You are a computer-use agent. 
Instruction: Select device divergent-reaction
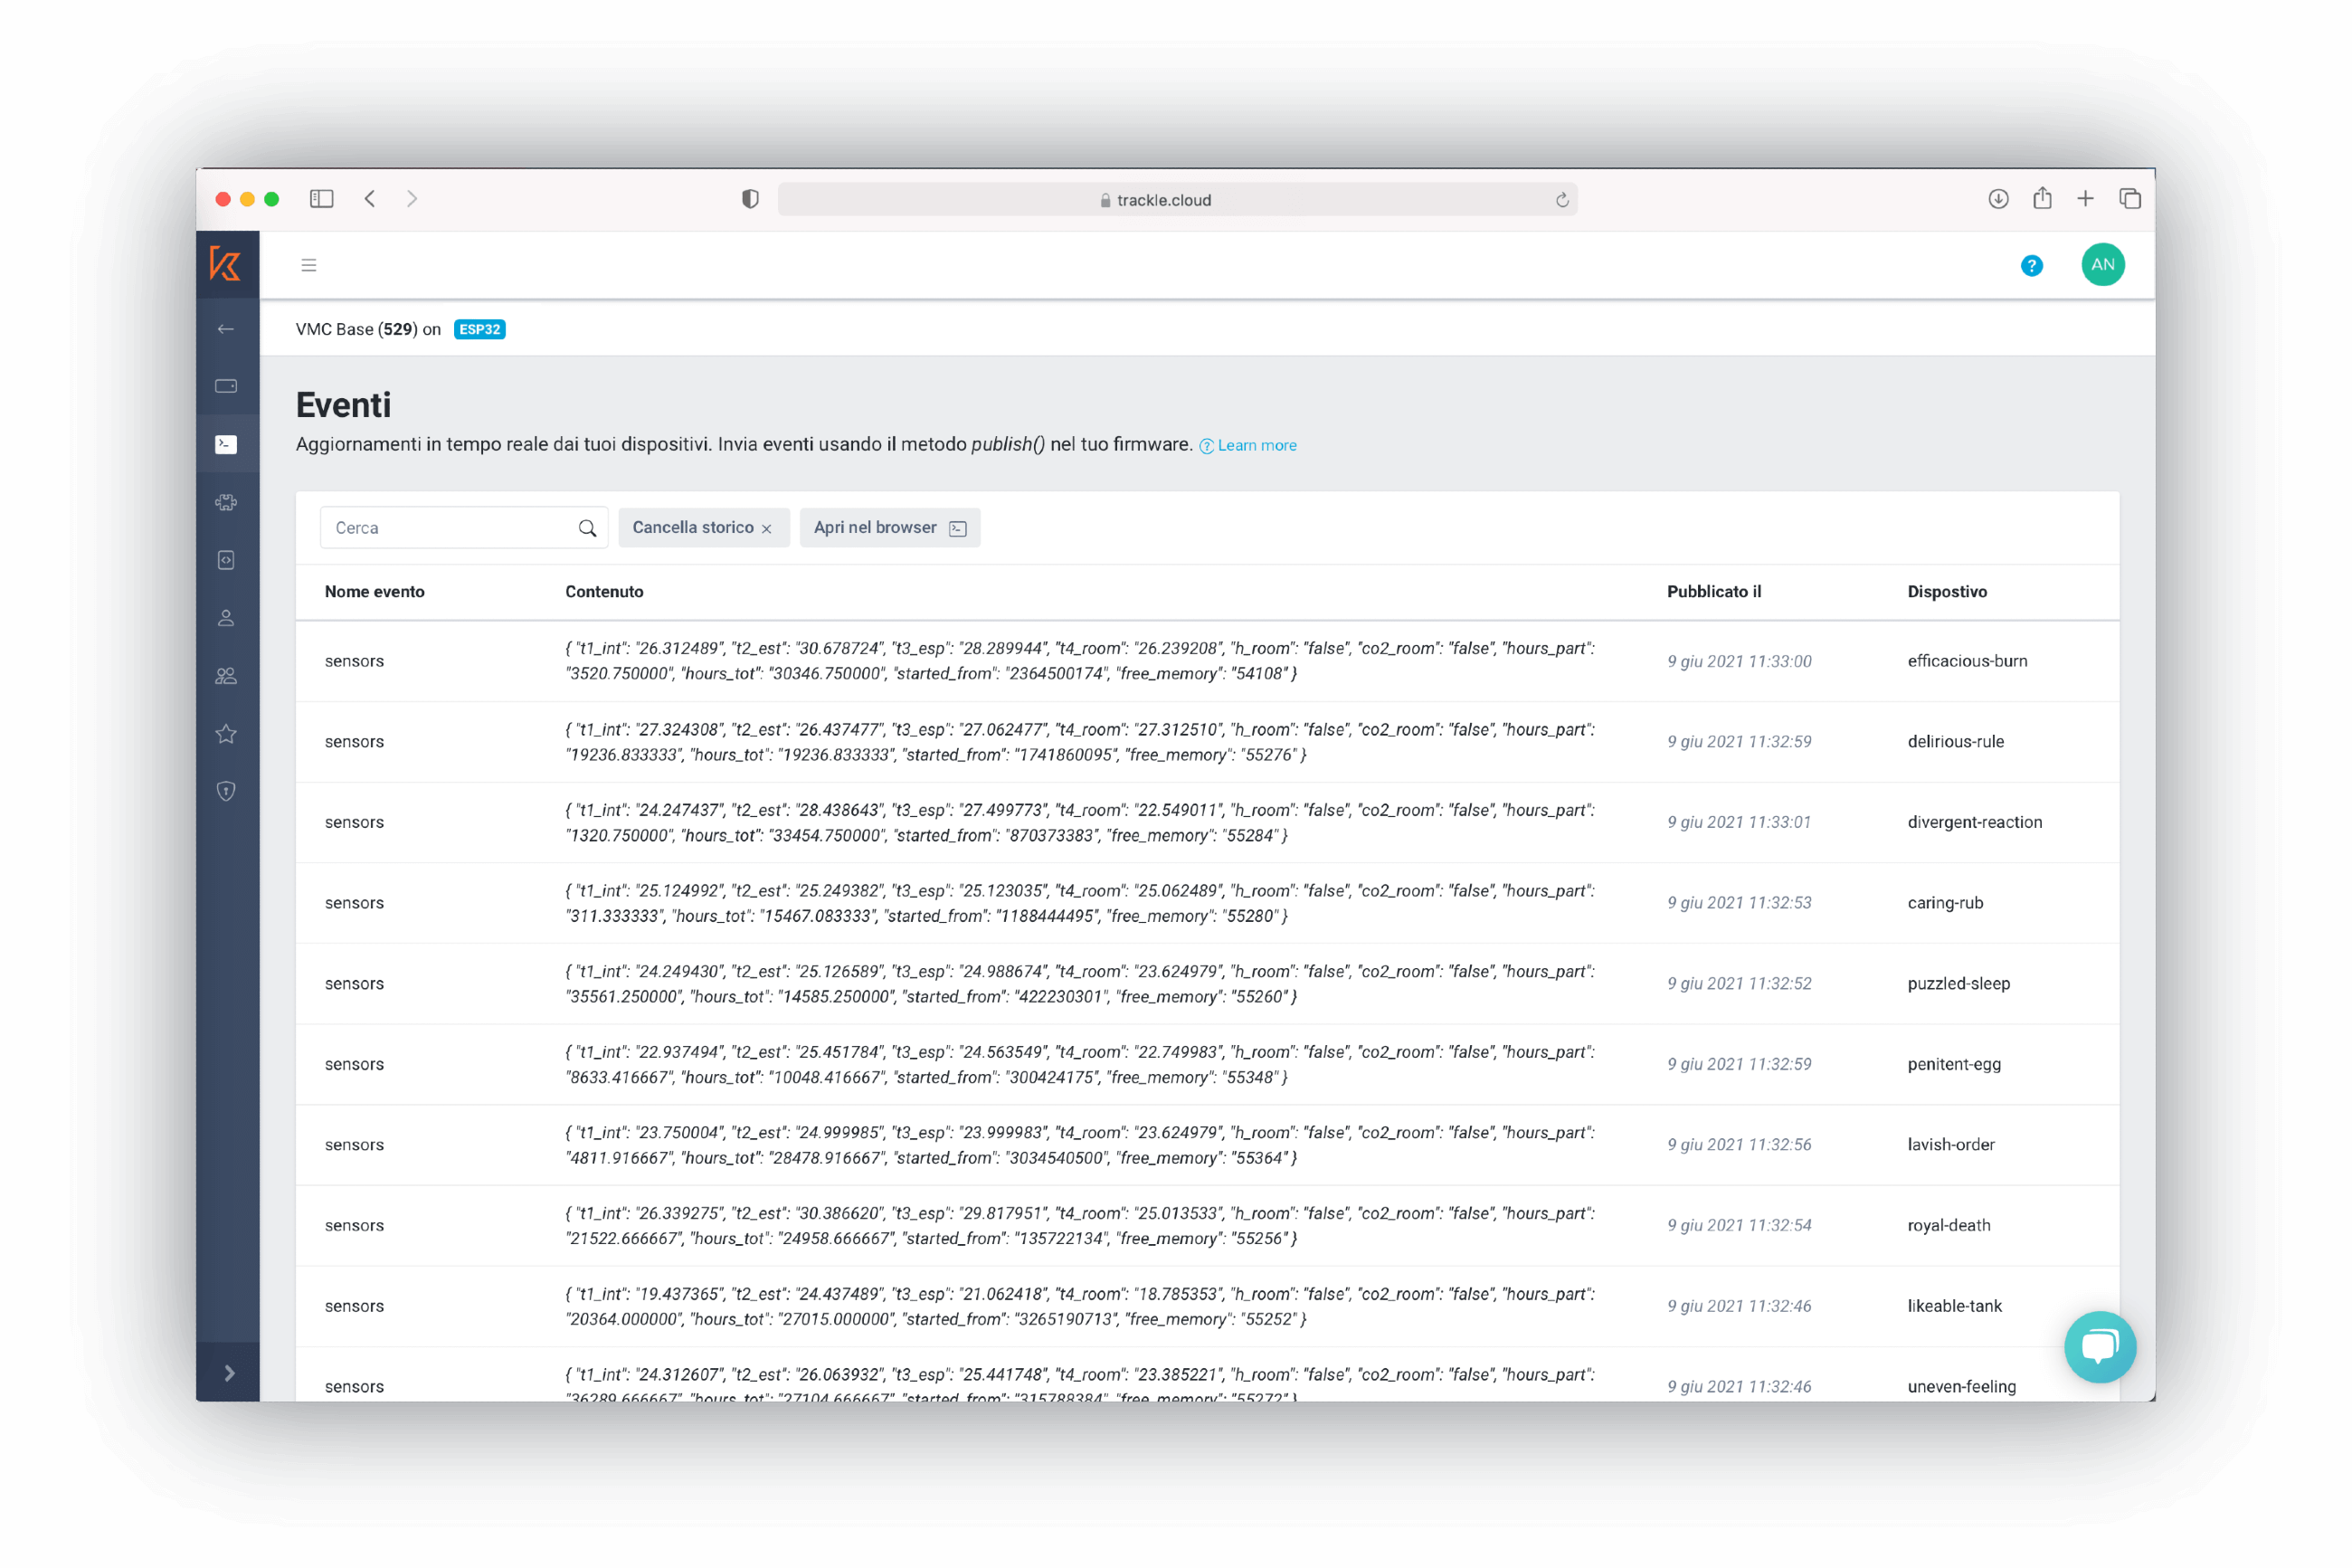tap(1974, 822)
